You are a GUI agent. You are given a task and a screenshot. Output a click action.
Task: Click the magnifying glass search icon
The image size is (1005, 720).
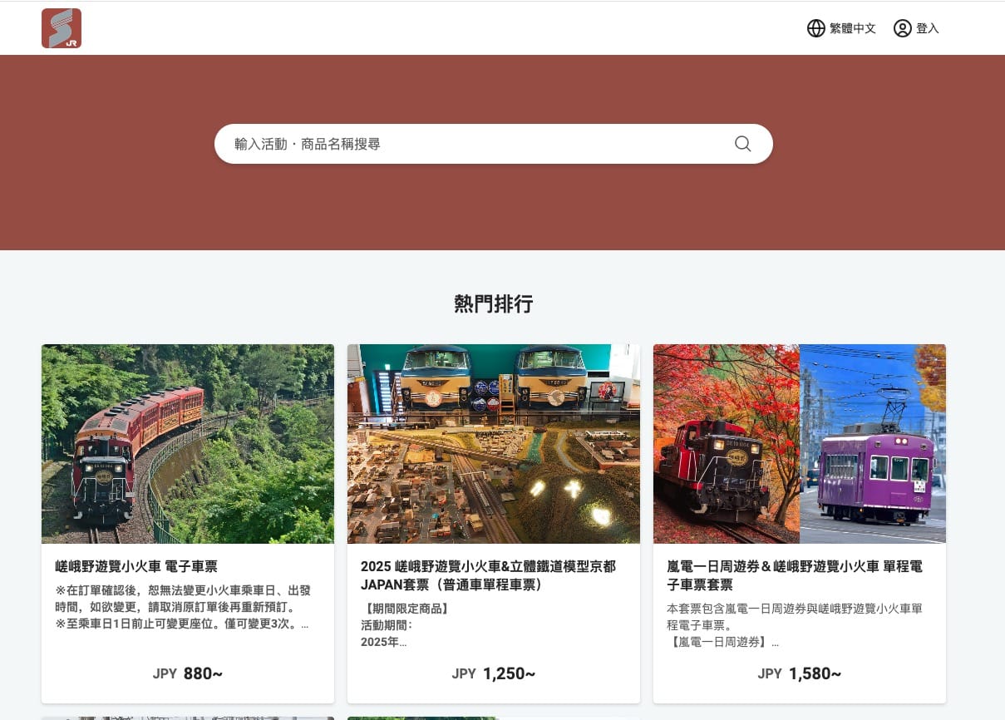[x=742, y=144]
